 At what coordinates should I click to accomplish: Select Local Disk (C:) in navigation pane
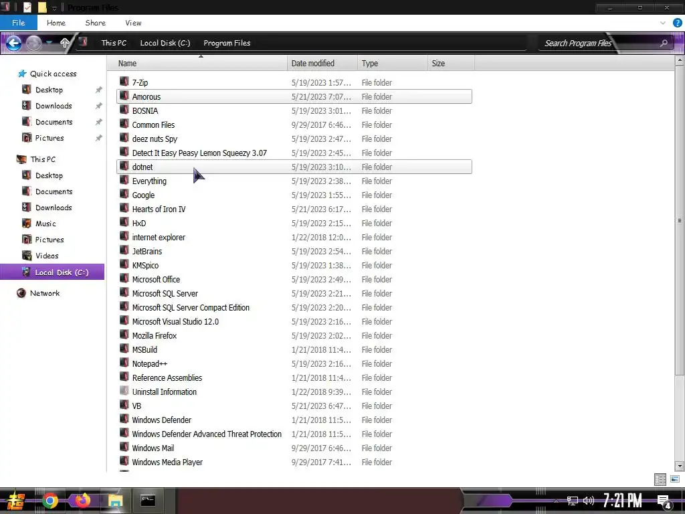(52, 272)
